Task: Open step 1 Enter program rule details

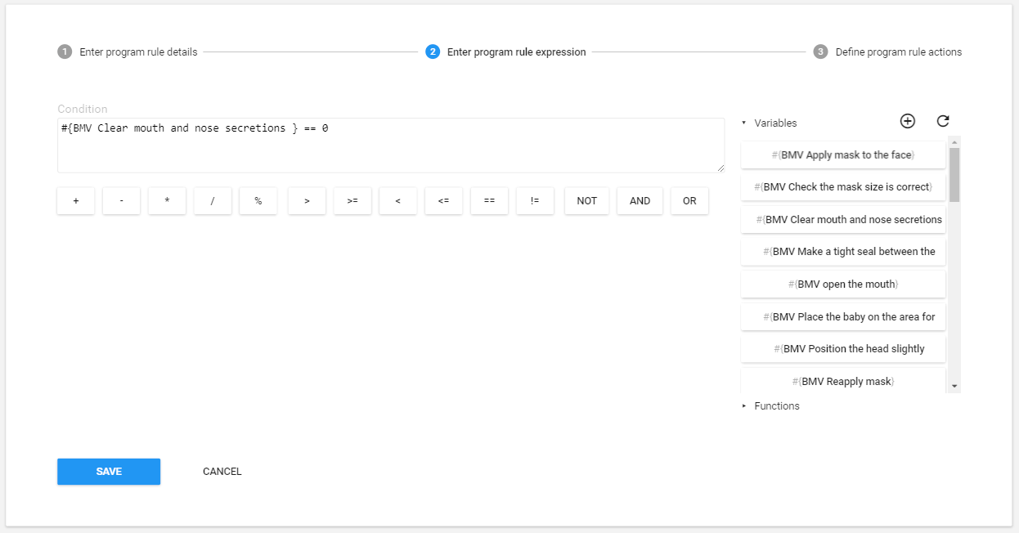Action: (x=128, y=52)
